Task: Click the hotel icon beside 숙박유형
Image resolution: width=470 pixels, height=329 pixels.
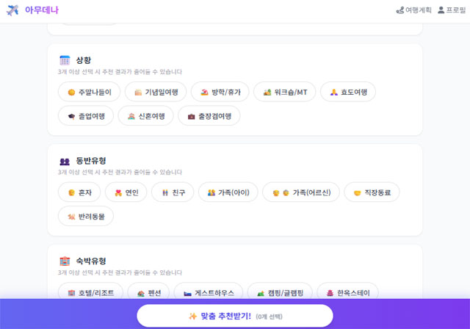Action: point(65,261)
